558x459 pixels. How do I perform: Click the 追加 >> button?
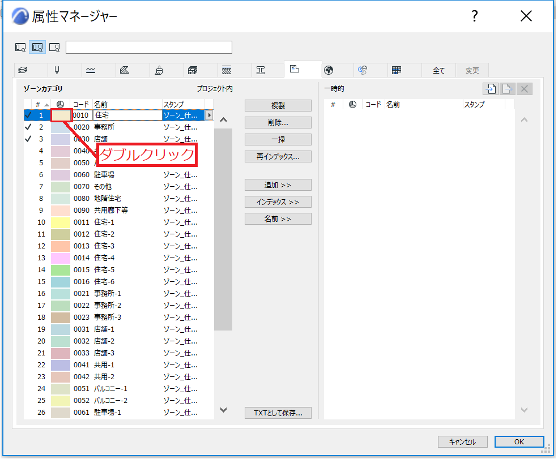pos(278,185)
